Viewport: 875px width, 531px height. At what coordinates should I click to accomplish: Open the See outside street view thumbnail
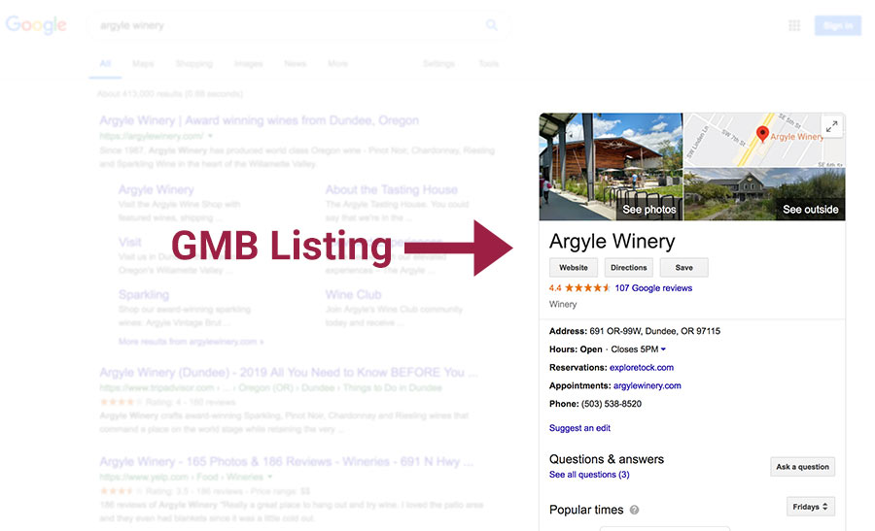[x=764, y=194]
